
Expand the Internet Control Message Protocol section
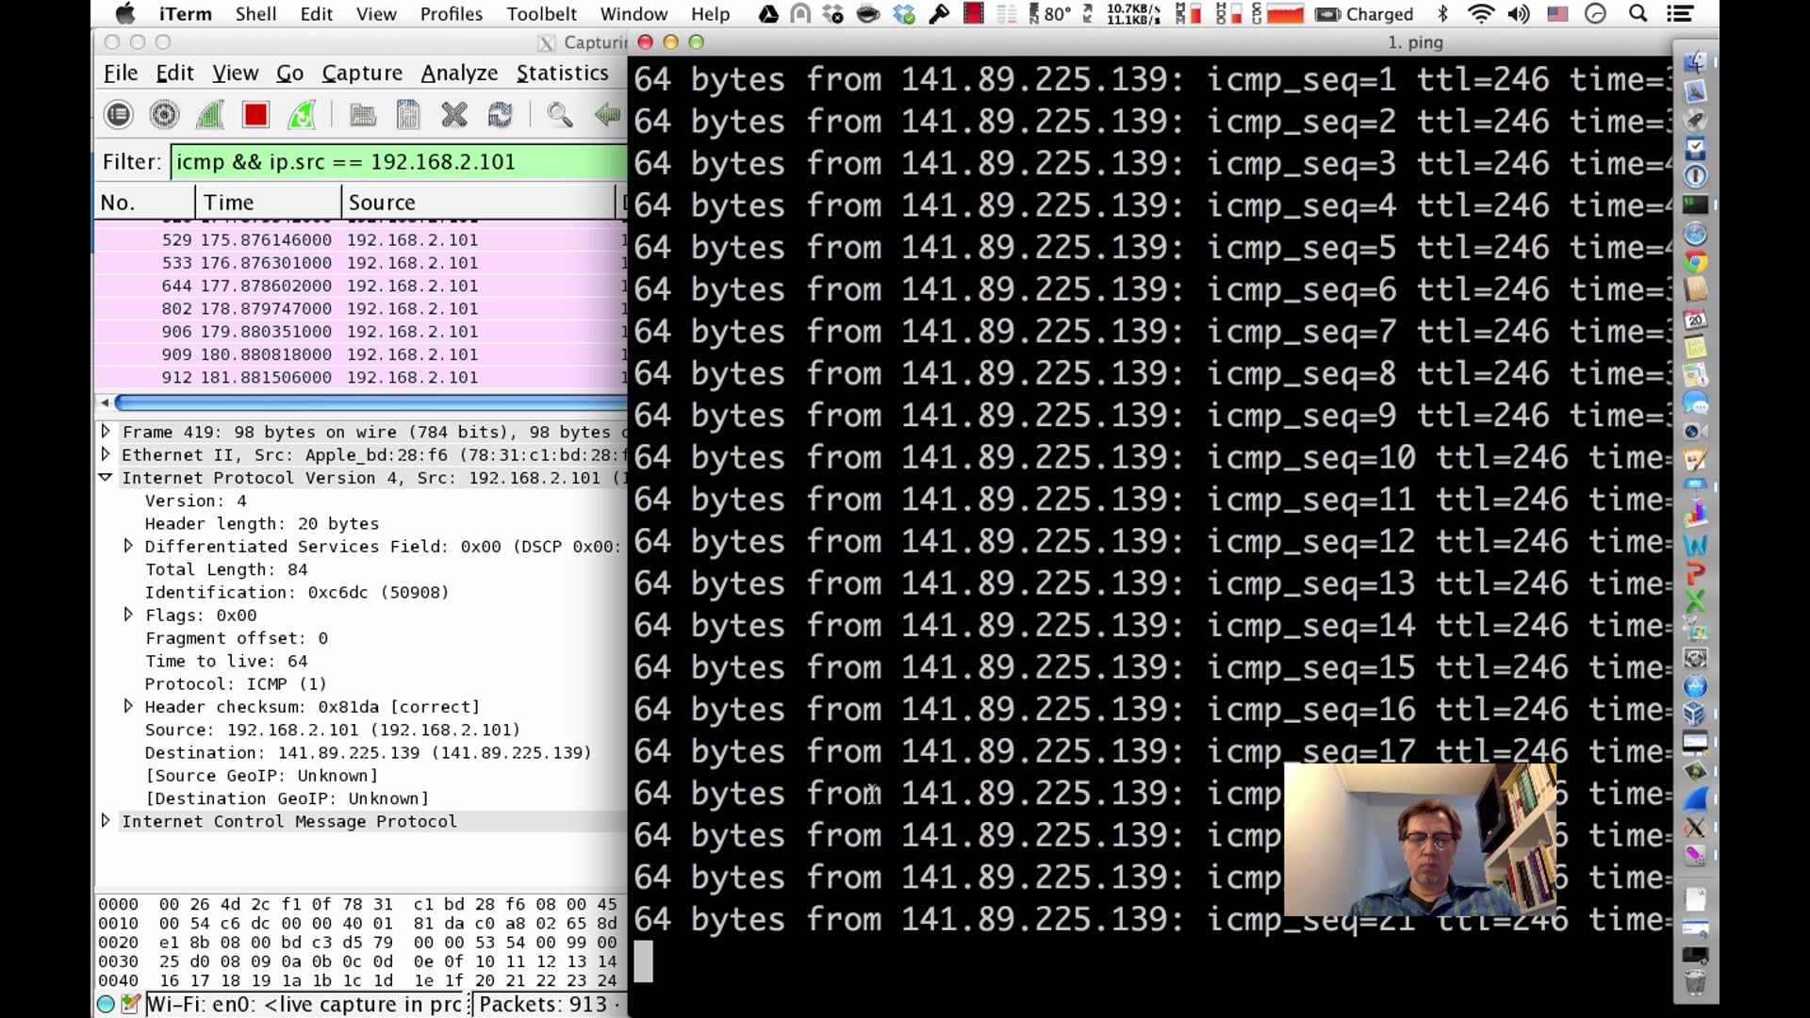(x=107, y=821)
